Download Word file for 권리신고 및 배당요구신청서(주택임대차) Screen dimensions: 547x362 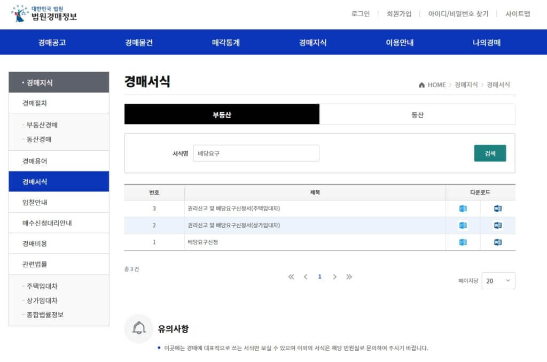tap(498, 209)
